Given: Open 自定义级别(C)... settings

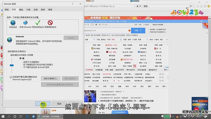Looking at the screenshot, I should click(51, 78).
